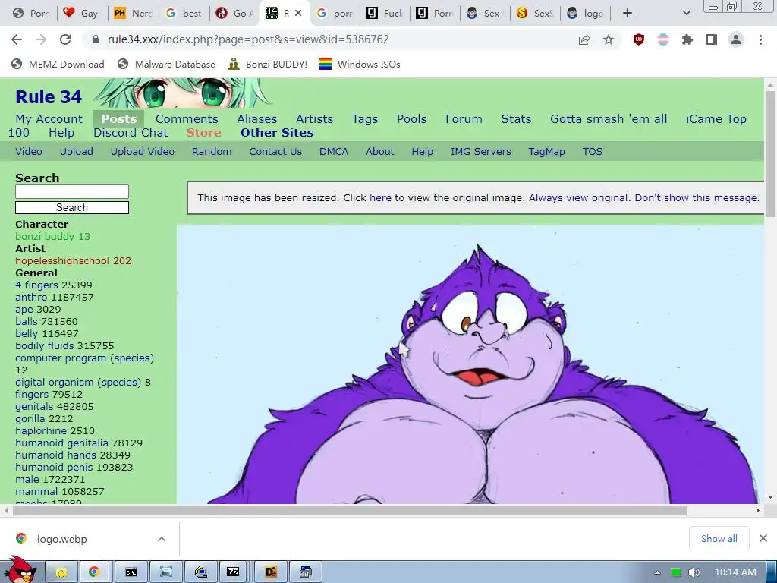Screen dimensions: 777x583
Task: Click Show all downloads button
Action: click(719, 538)
